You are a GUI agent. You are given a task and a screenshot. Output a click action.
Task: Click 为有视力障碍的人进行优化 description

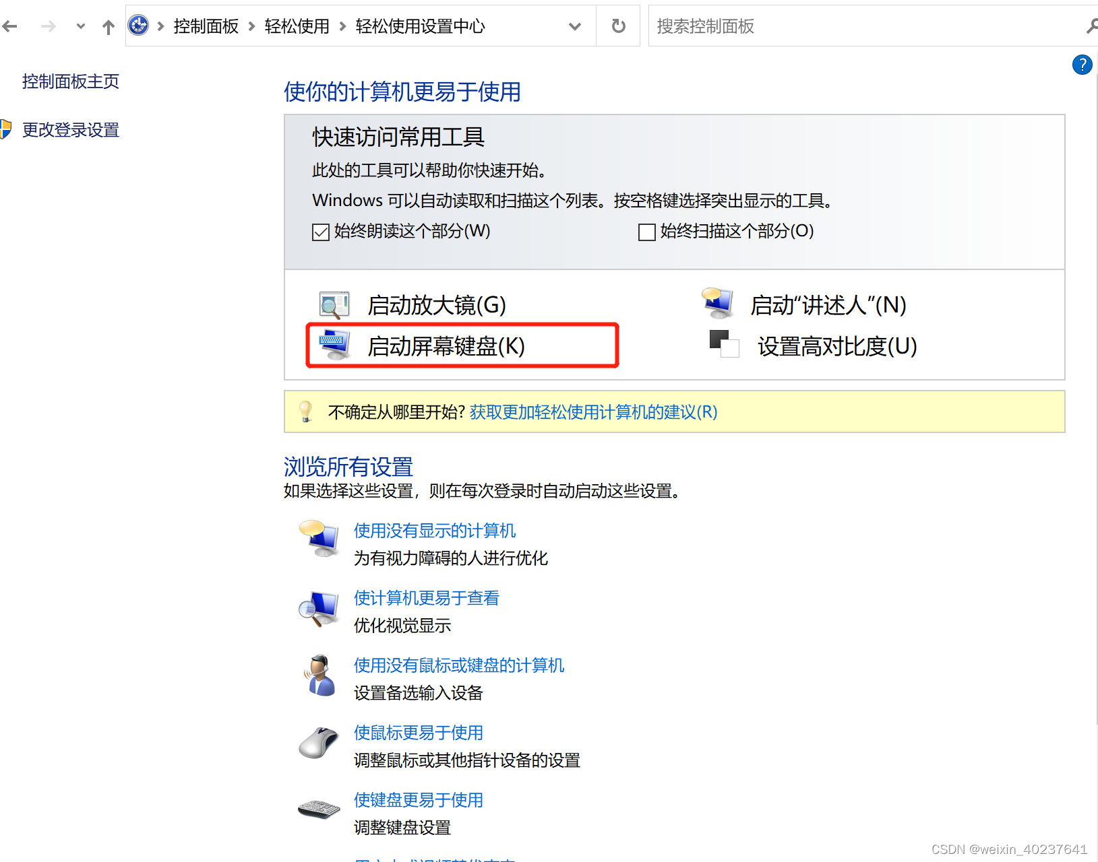[451, 558]
